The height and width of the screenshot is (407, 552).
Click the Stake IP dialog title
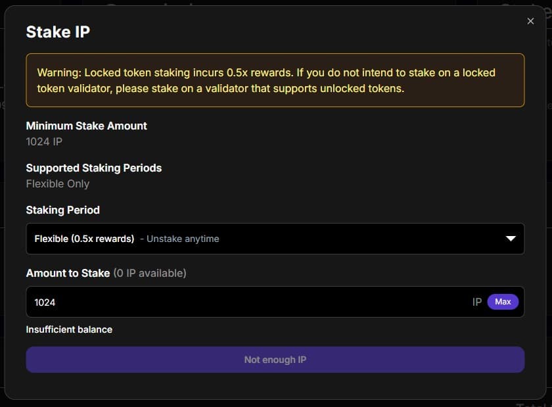[58, 32]
